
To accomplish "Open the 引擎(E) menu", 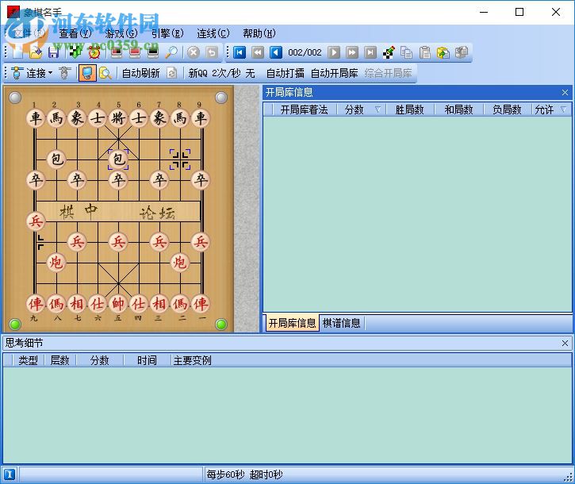I will [167, 33].
